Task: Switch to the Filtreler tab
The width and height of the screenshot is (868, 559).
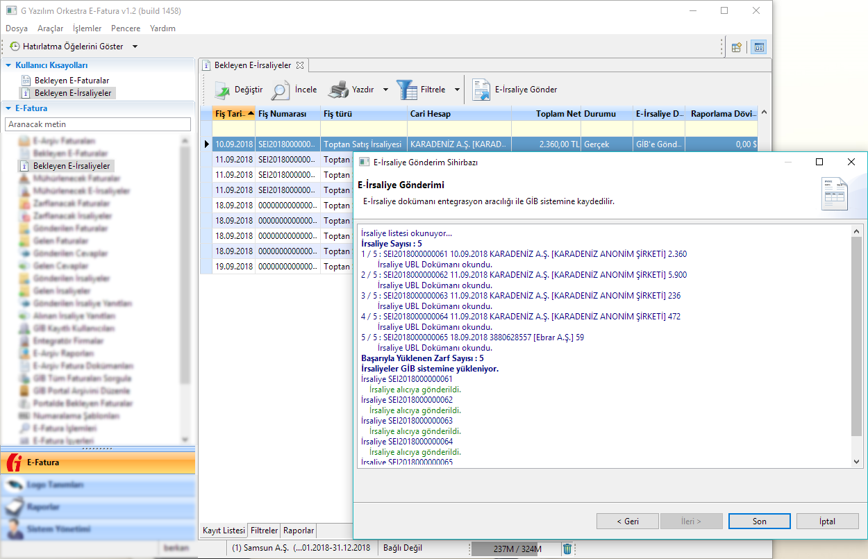Action: pyautogui.click(x=264, y=531)
